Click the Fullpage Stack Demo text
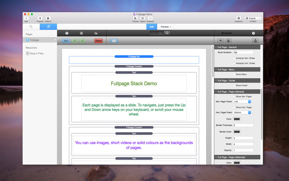The width and height of the screenshot is (289, 181). [134, 84]
